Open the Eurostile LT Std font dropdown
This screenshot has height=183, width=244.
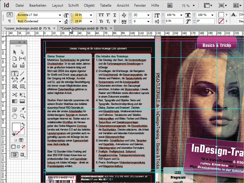60,15
